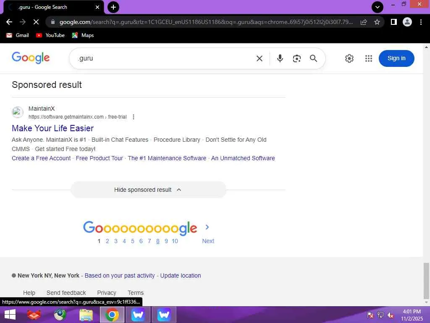Open The #1 Maintenance Software sitelink
The width and height of the screenshot is (430, 323).
tap(167, 158)
